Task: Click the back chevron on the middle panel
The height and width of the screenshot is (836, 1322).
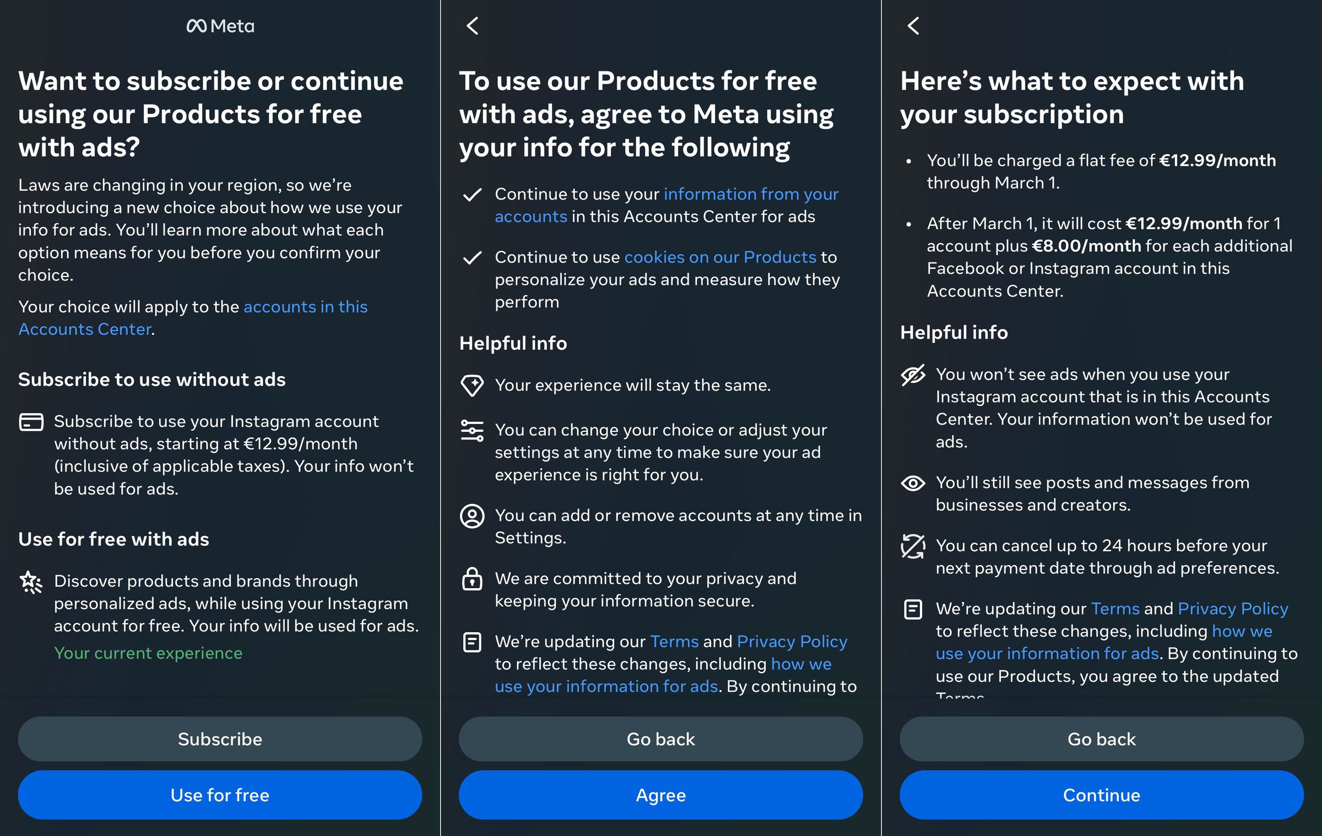Action: tap(472, 26)
